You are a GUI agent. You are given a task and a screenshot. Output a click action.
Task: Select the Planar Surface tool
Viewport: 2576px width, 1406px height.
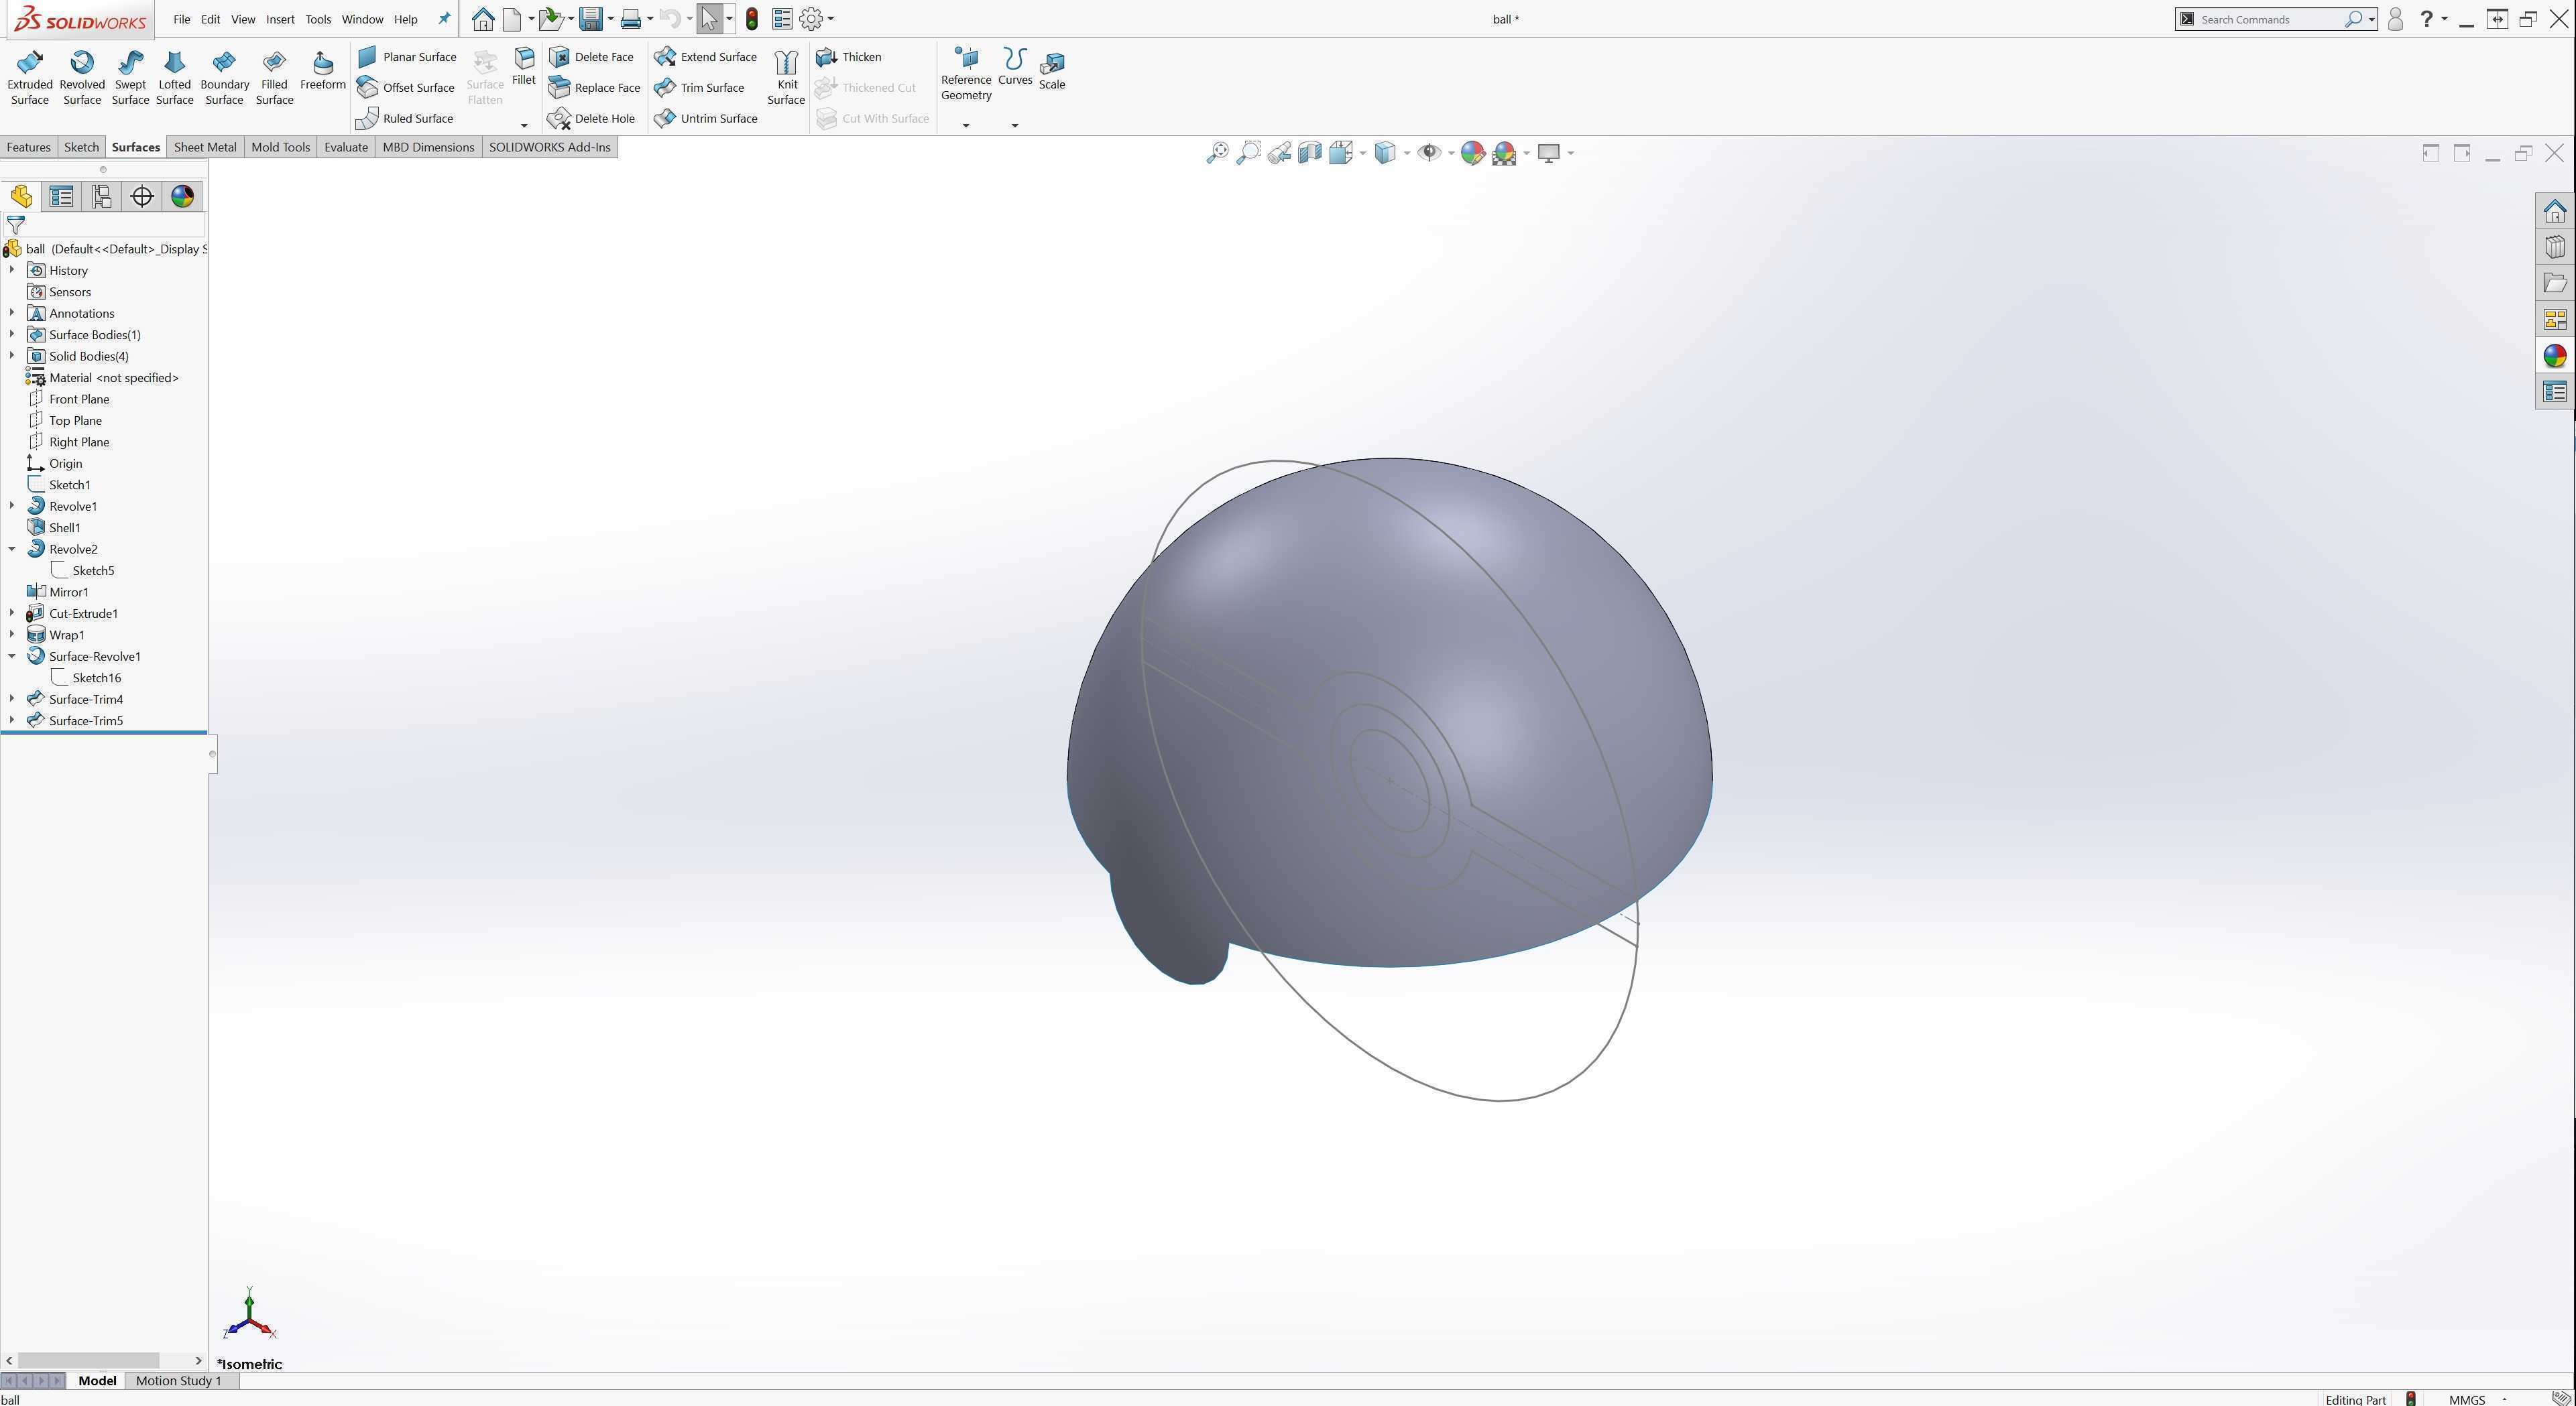click(x=407, y=57)
